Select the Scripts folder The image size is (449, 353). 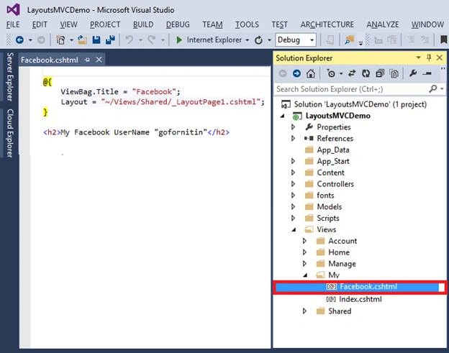(x=327, y=219)
